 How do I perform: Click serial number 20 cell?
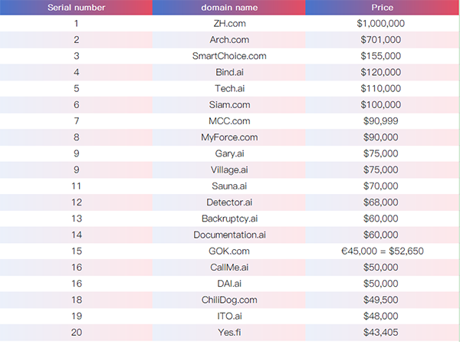77,332
